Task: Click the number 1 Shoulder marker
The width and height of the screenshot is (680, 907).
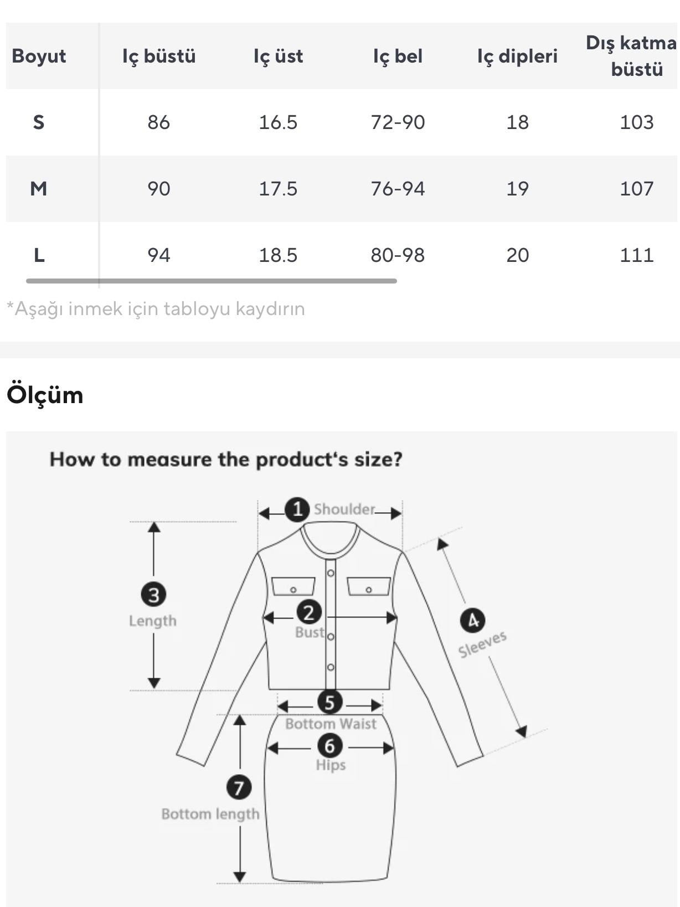Action: pyautogui.click(x=297, y=509)
